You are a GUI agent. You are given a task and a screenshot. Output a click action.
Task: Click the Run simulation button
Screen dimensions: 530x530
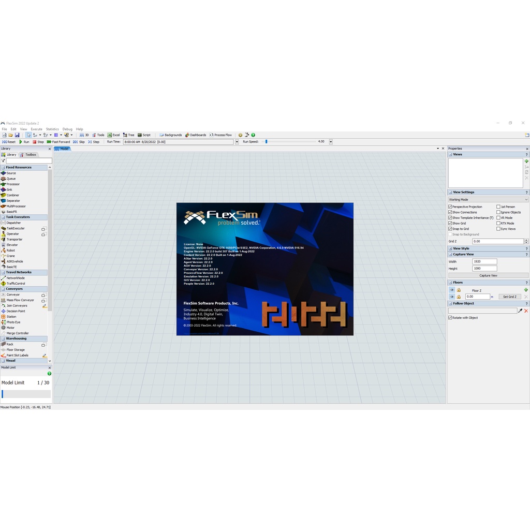click(24, 142)
